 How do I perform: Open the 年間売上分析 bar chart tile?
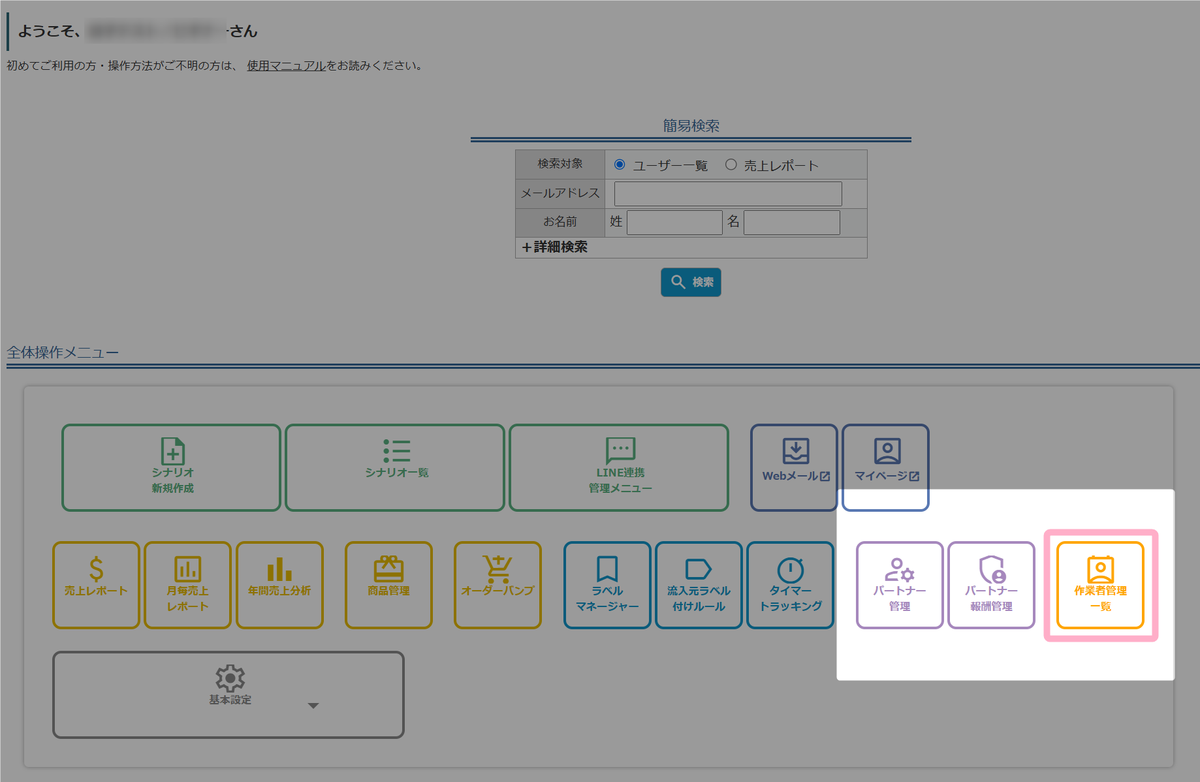[279, 585]
